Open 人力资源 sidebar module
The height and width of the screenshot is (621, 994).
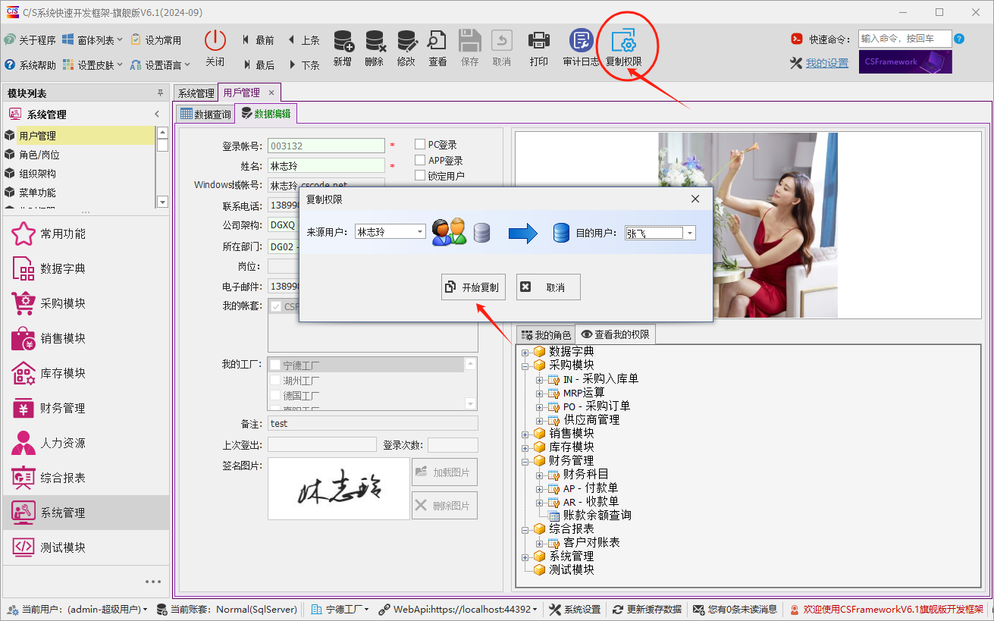86,443
